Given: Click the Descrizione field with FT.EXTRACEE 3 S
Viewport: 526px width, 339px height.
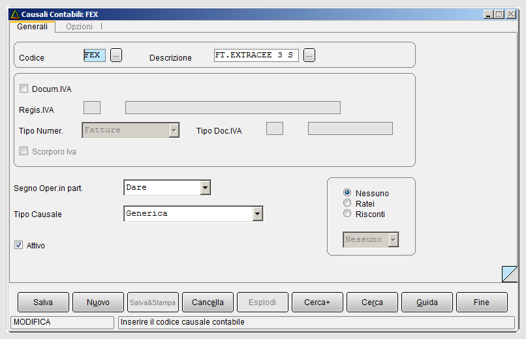Looking at the screenshot, I should pyautogui.click(x=256, y=55).
